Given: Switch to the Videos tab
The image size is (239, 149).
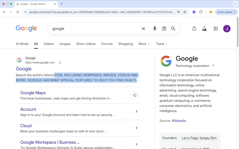Looking at the screenshot, I should tap(49, 44).
